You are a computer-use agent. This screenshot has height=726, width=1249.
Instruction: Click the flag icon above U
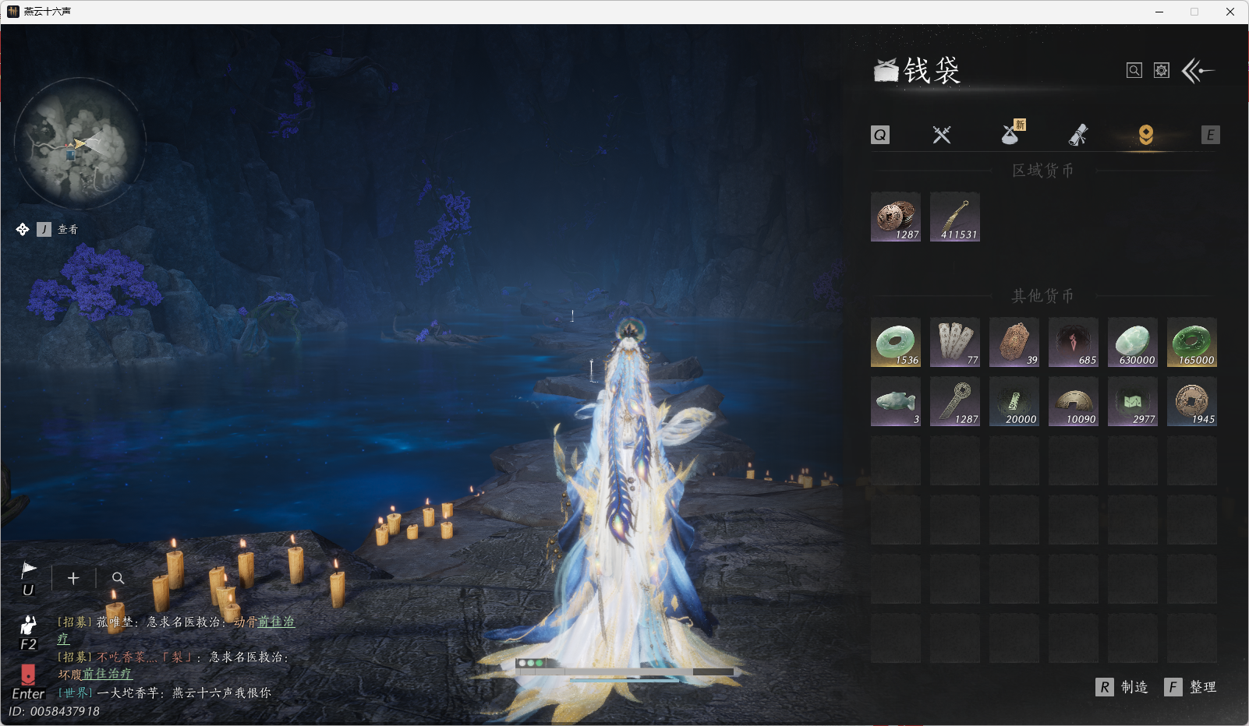tap(29, 569)
